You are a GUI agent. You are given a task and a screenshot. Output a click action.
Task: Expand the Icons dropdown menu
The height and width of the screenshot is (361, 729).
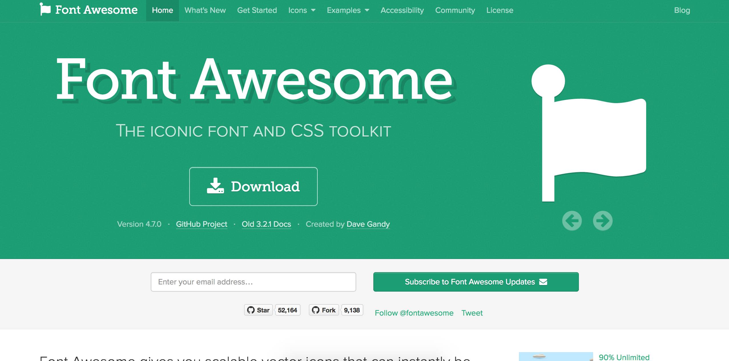(302, 10)
